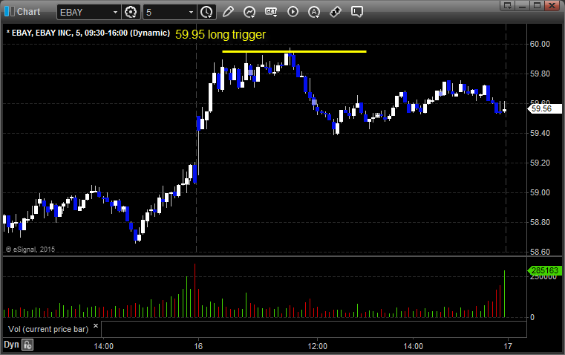Select the yellow trigger line
Viewport: 565px width, 355px height.
pos(295,51)
